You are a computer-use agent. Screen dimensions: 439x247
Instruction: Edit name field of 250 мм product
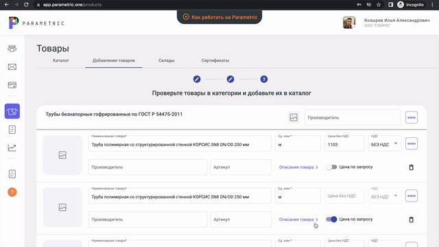click(x=180, y=196)
